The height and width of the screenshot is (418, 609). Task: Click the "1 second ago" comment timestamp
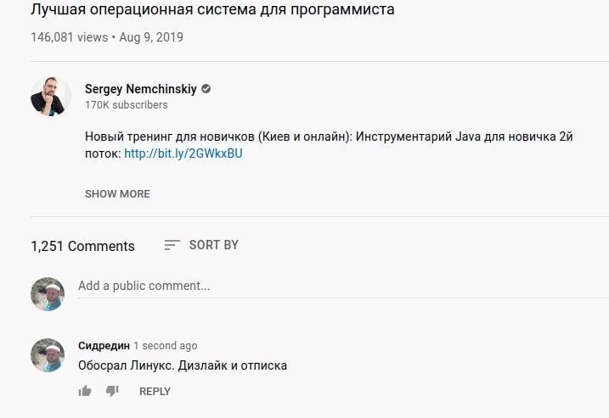[166, 346]
